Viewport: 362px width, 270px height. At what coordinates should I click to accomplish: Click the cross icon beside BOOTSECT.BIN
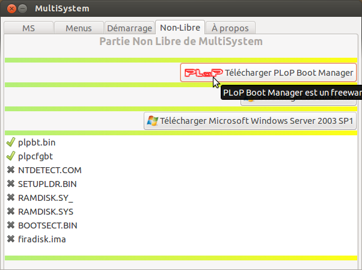pos(11,225)
